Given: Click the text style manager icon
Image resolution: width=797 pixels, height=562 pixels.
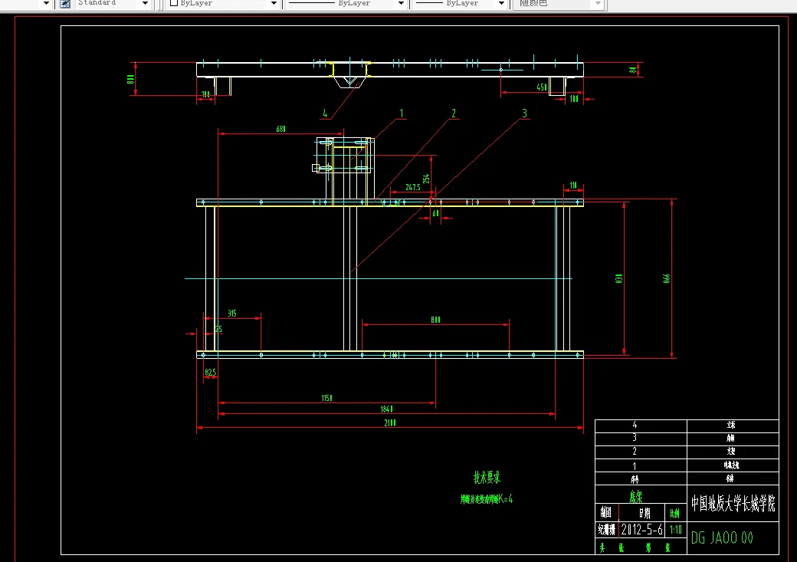Looking at the screenshot, I should pos(65,4).
